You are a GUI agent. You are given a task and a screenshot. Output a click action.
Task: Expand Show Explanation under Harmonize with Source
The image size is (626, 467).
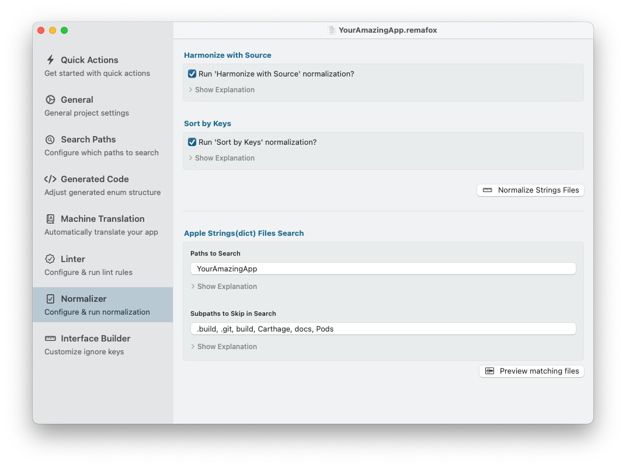(221, 90)
